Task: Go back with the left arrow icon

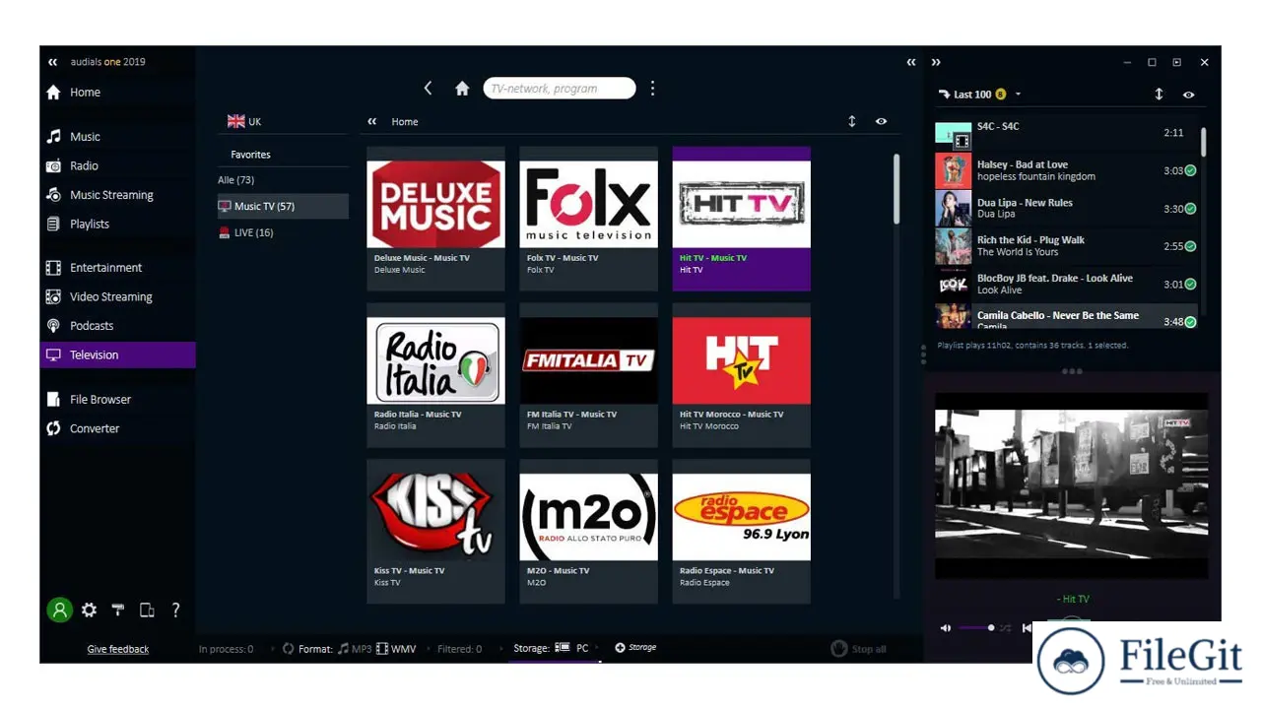Action: 428,89
